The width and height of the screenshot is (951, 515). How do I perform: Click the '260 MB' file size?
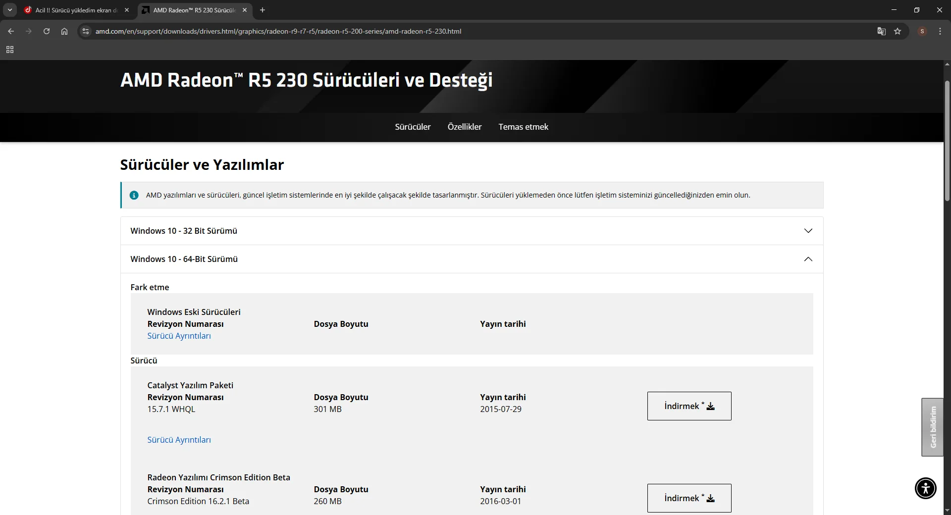pyautogui.click(x=327, y=501)
